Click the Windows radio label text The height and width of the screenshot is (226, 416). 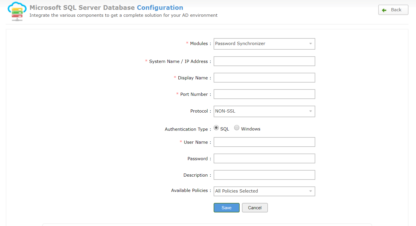click(251, 129)
